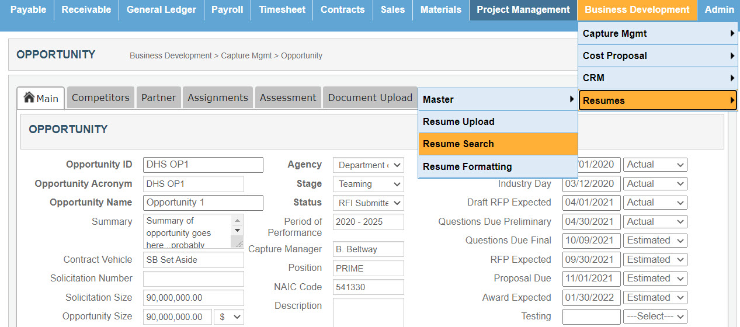
Task: Open the Project Management menu
Action: click(x=523, y=10)
